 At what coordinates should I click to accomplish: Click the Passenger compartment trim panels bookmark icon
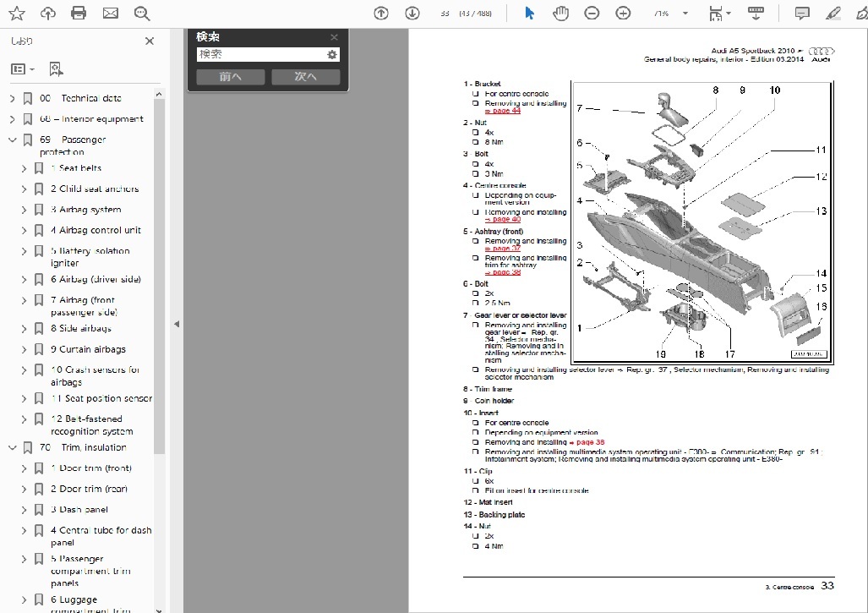pos(39,559)
